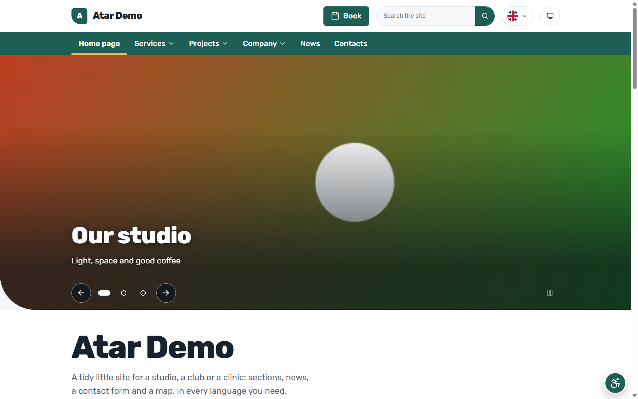Select the second slide indicator dot
The image size is (638, 399).
click(123, 293)
